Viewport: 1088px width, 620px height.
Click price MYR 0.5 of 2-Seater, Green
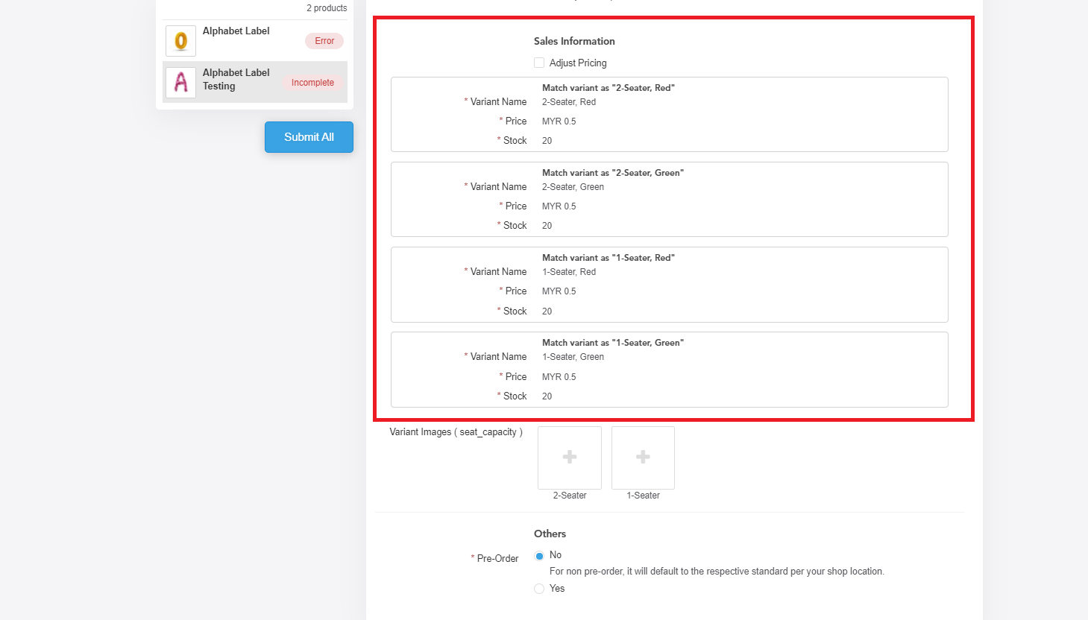point(559,206)
